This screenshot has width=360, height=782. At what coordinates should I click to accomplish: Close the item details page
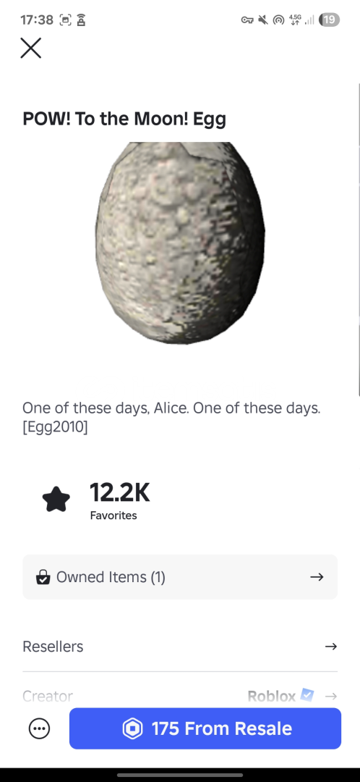[31, 49]
